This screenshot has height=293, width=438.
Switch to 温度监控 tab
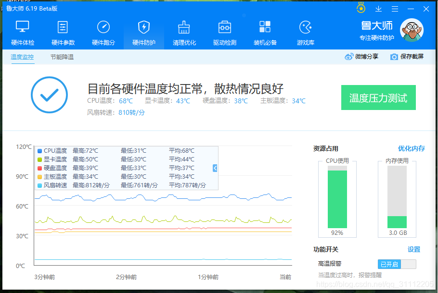[x=22, y=57]
